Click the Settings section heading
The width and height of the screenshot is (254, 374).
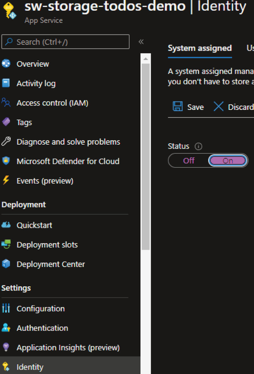tap(16, 288)
